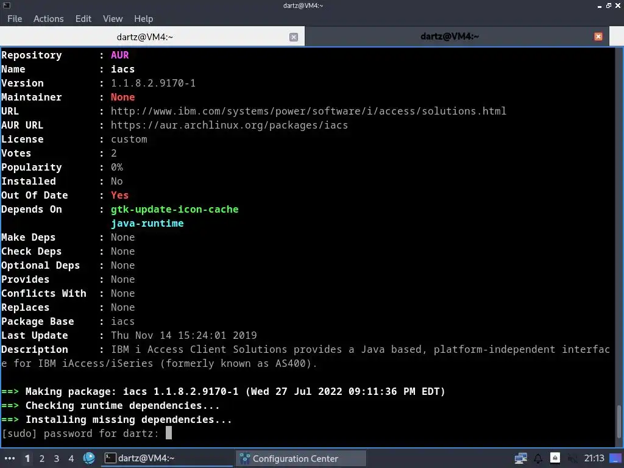Click the IBM solutions.html URL text
Image resolution: width=624 pixels, height=468 pixels.
pyautogui.click(x=308, y=111)
